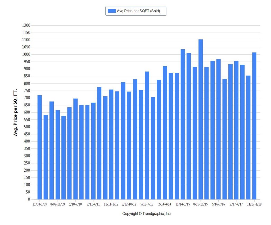Image resolution: width=271 pixels, height=225 pixels.
Task: Click the y-axis value 1000
Action: [26, 54]
